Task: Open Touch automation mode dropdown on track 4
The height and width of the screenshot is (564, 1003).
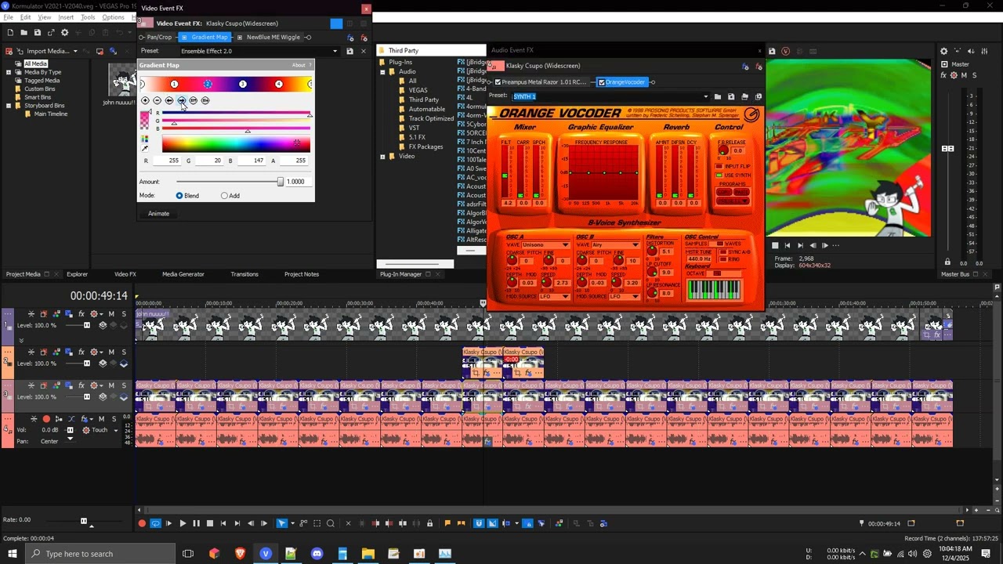Action: coord(117,430)
